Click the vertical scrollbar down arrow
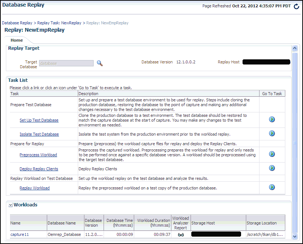This screenshot has height=244, width=303. pyautogui.click(x=295, y=236)
